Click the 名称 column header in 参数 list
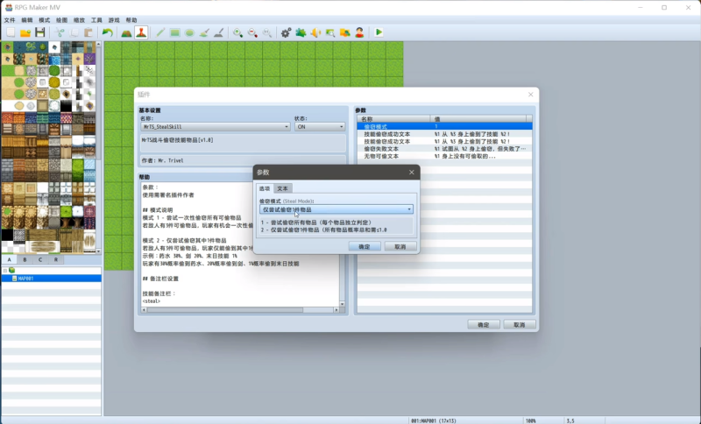The height and width of the screenshot is (424, 701). 393,119
